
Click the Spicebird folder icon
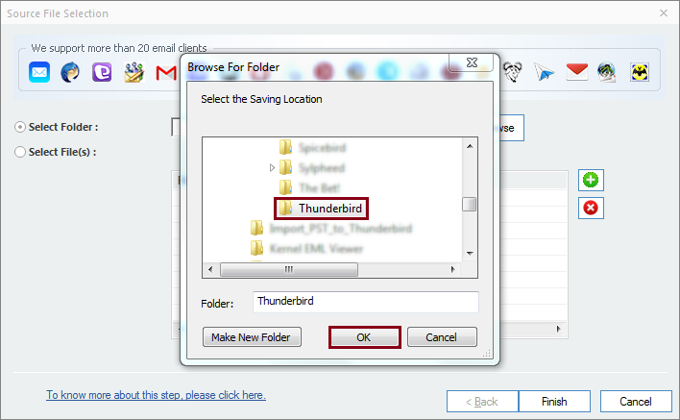(285, 147)
